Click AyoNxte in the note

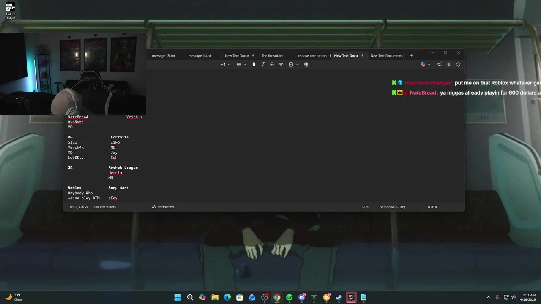(x=76, y=122)
